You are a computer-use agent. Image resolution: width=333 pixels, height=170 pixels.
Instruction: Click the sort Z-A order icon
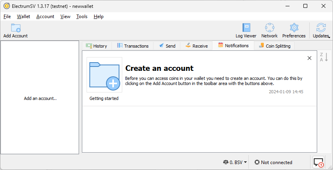324,57
